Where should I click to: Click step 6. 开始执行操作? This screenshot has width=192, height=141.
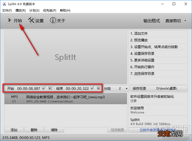(158, 67)
